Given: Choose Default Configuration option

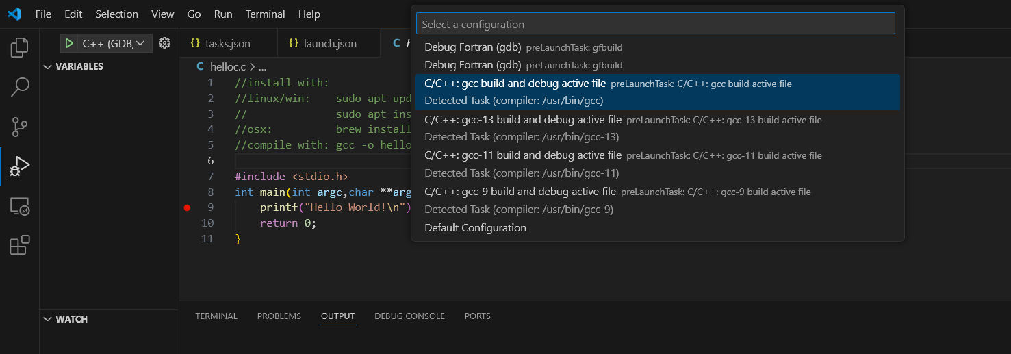Looking at the screenshot, I should click(x=475, y=227).
